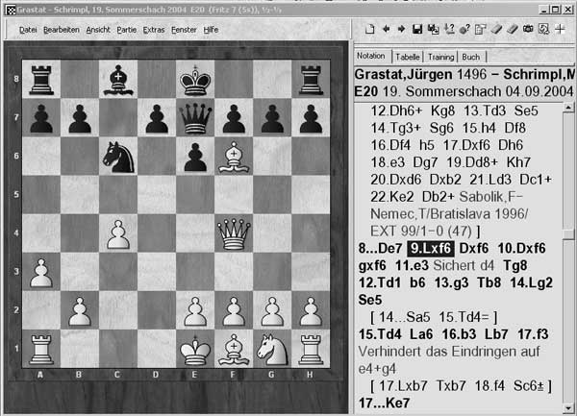Open the Partie menu
This screenshot has height=416, width=577.
126,30
